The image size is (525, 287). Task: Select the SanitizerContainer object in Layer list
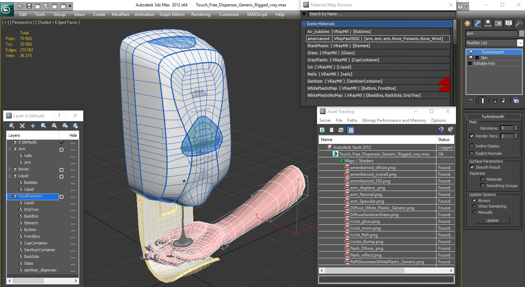(x=40, y=250)
